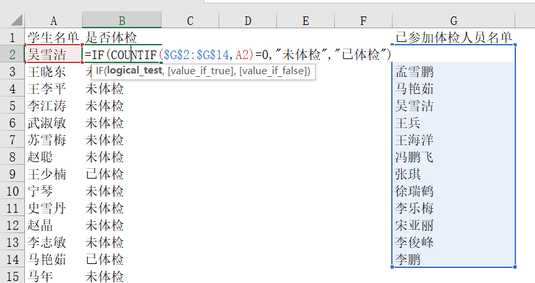Viewport: 535px width, 283px height.
Task: Click 冯鹏飞 in column G
Action: pyautogui.click(x=454, y=157)
